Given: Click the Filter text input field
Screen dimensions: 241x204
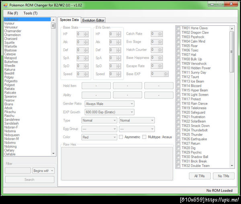Looking at the screenshot, I should pos(18,171).
